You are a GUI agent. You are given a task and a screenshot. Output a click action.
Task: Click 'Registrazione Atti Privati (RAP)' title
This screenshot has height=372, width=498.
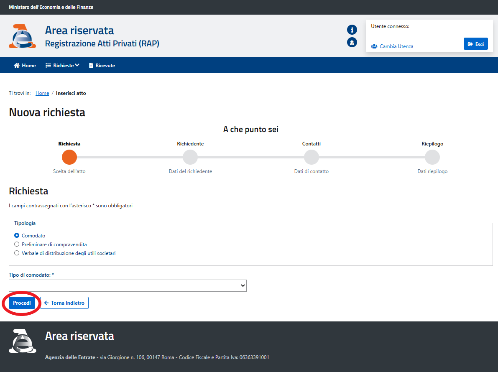click(x=102, y=43)
